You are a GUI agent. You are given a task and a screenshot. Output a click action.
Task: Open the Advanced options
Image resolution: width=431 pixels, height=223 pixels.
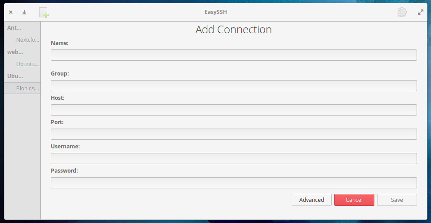click(311, 200)
